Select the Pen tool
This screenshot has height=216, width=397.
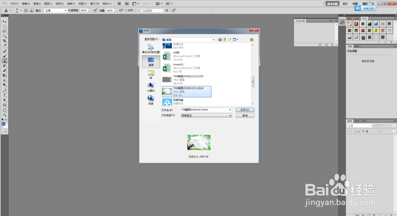click(x=4, y=90)
